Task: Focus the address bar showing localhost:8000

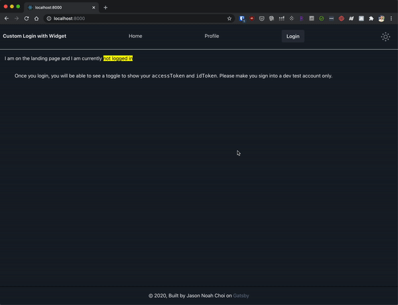Action: tap(139, 19)
